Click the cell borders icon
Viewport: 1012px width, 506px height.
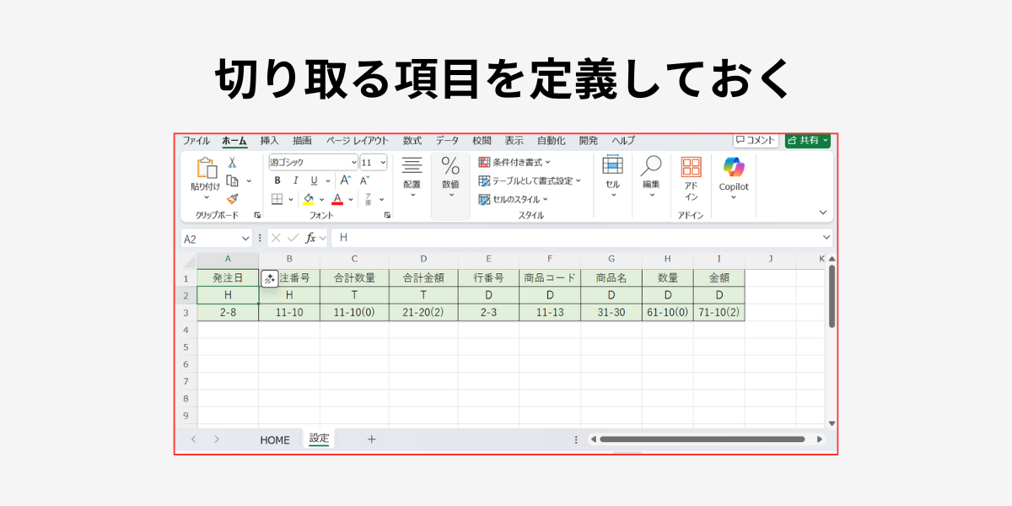[277, 199]
